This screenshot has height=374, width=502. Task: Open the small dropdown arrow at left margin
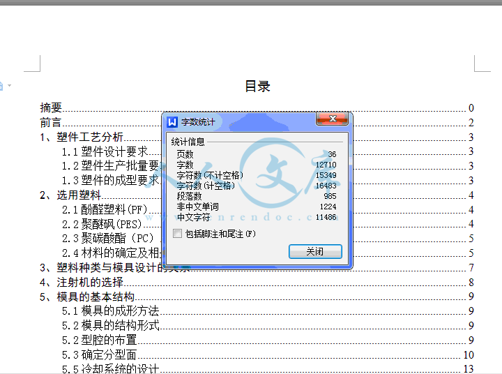[x=9, y=85]
